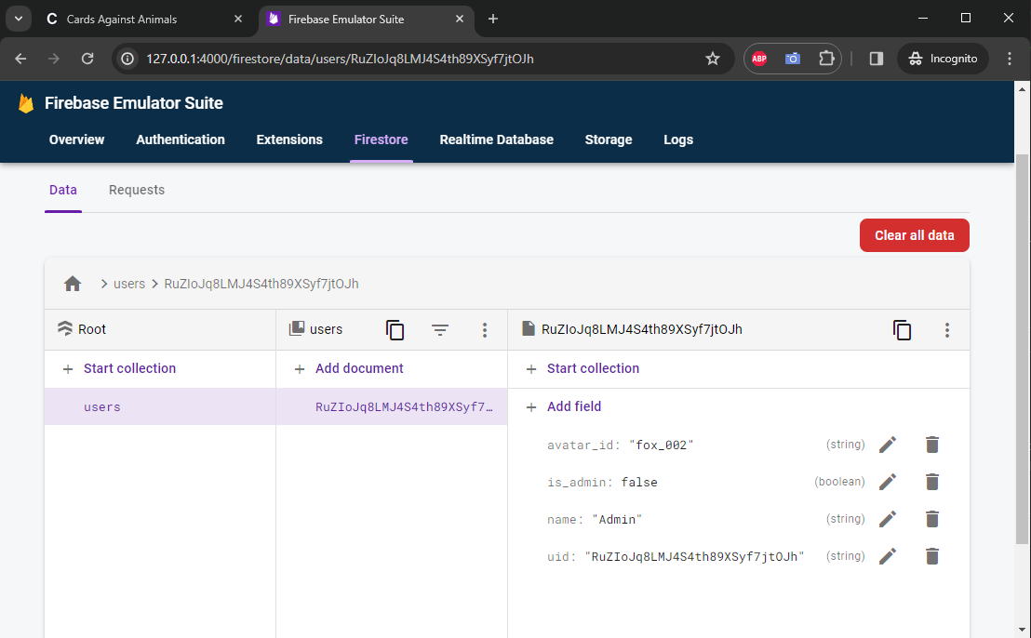Edit the is_admin field with pencil icon
The image size is (1031, 638).
coord(888,482)
